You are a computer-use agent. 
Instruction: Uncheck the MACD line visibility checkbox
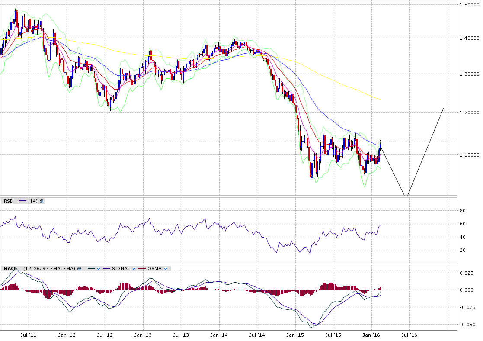pyautogui.click(x=99, y=269)
